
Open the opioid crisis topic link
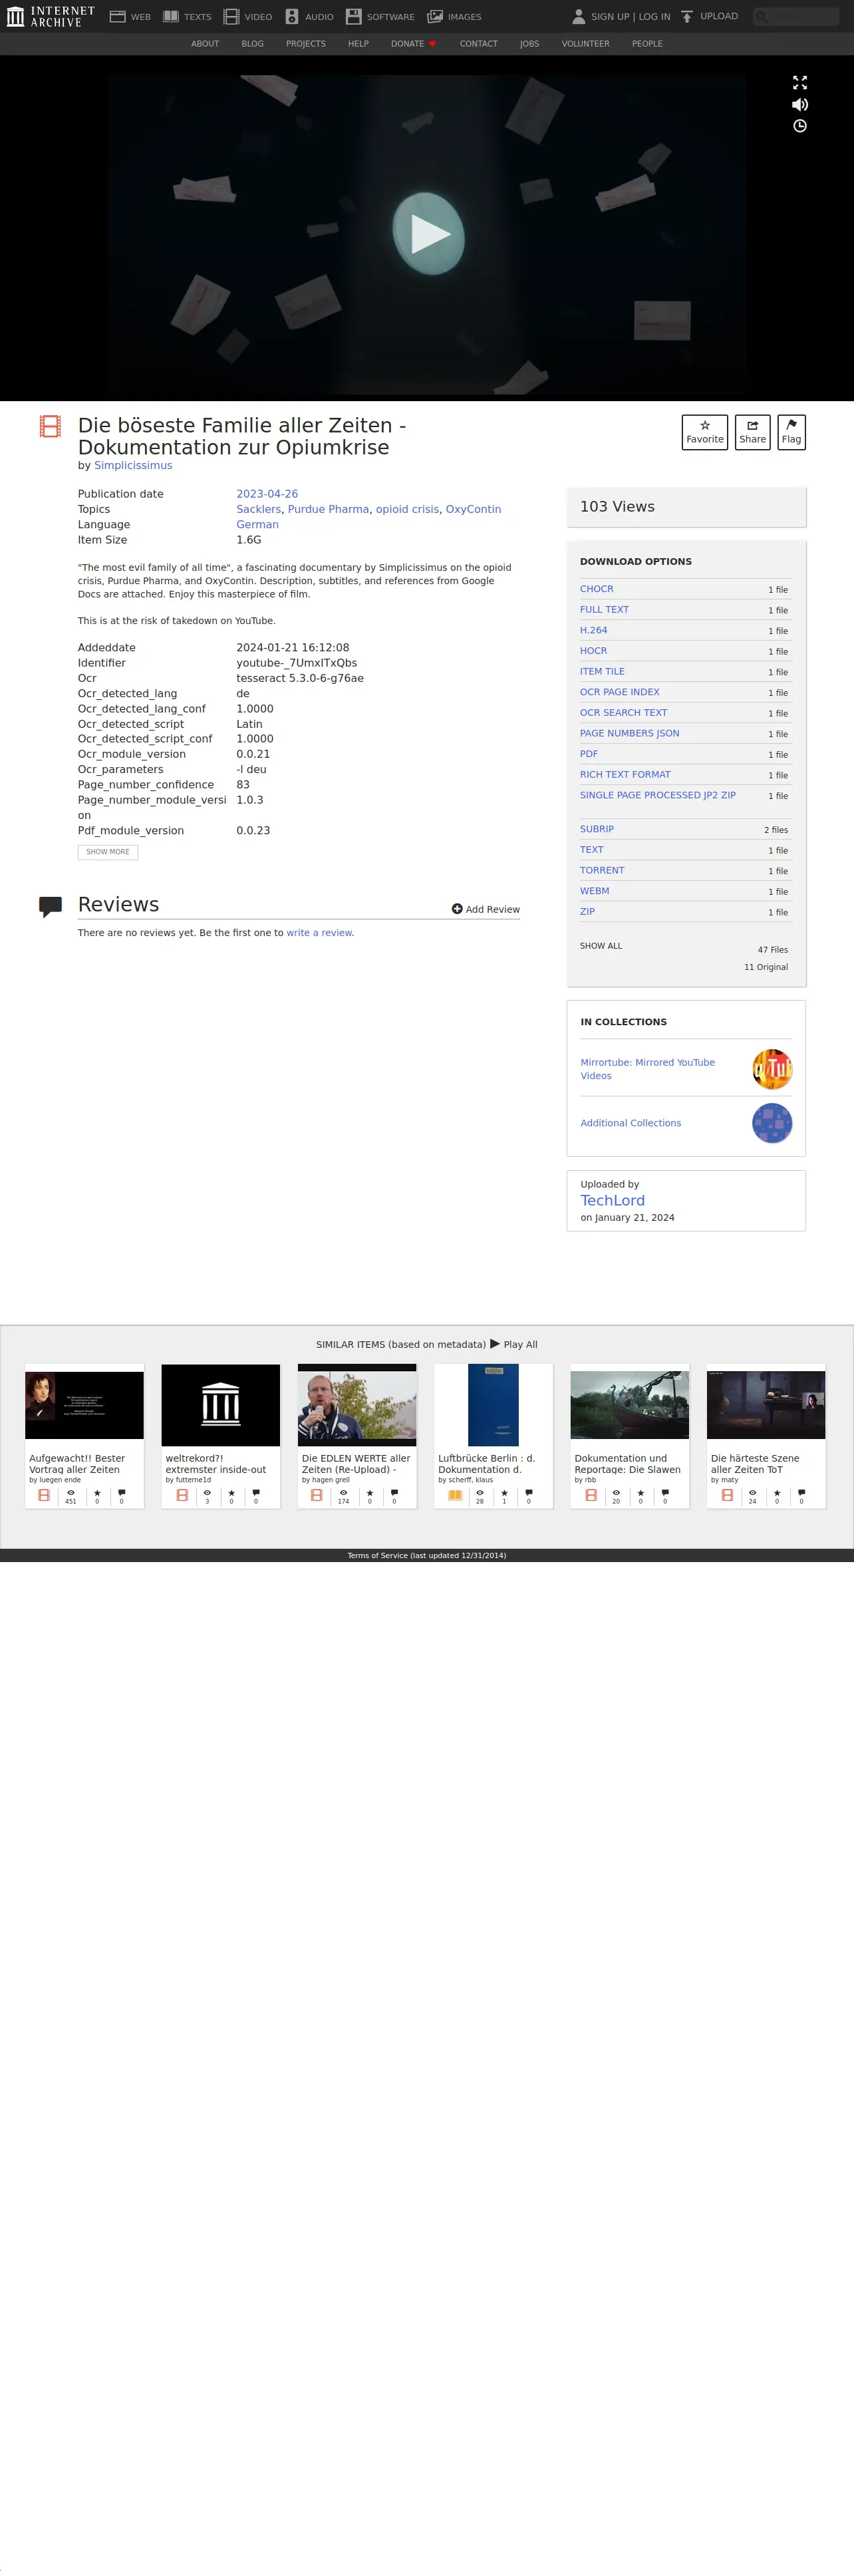(407, 510)
